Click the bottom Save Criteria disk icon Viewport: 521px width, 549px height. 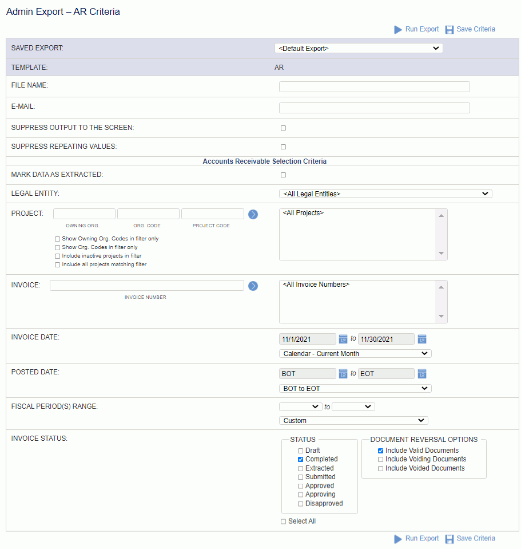pos(450,539)
